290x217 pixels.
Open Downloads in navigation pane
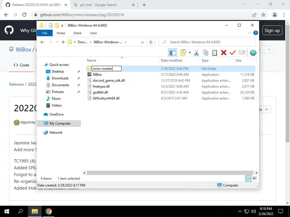(x=60, y=78)
